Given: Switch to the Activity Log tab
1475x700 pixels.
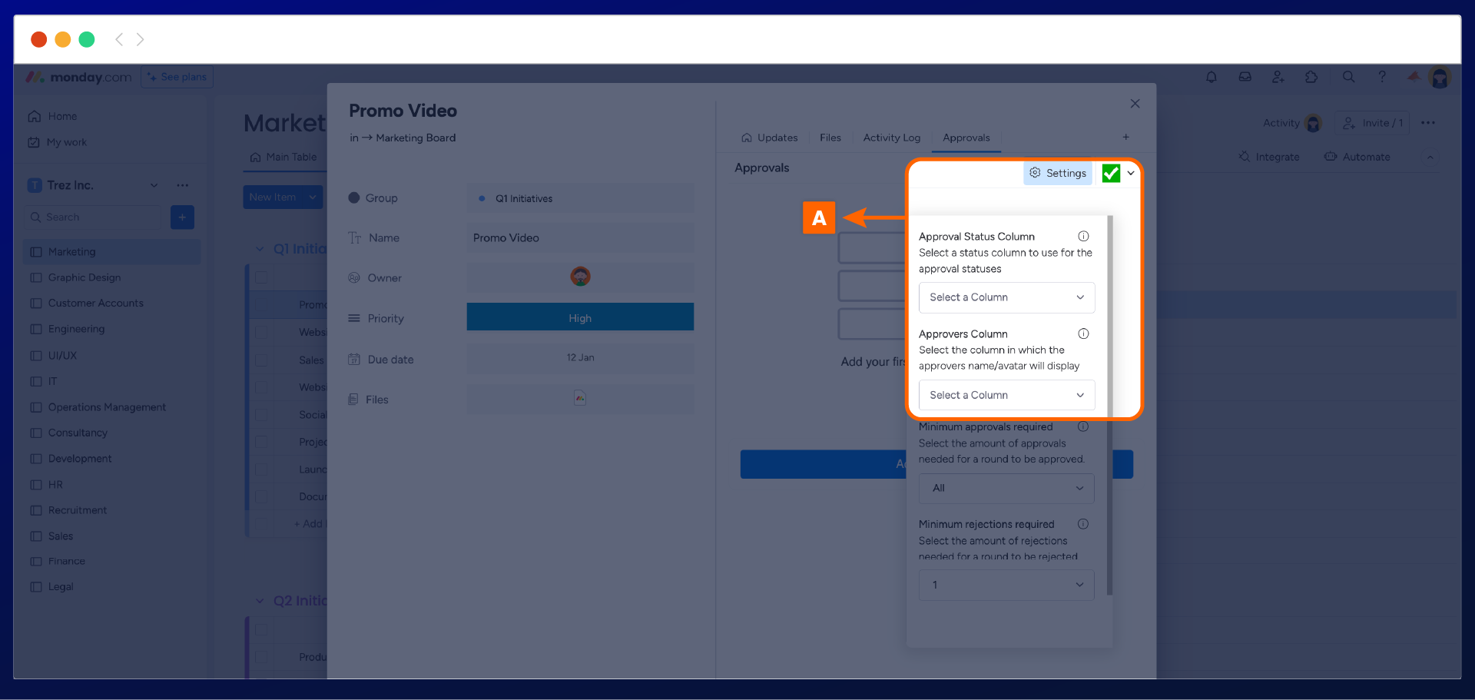Looking at the screenshot, I should click(x=891, y=138).
